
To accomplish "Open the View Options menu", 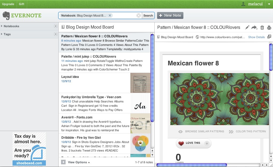I will [79, 162].
